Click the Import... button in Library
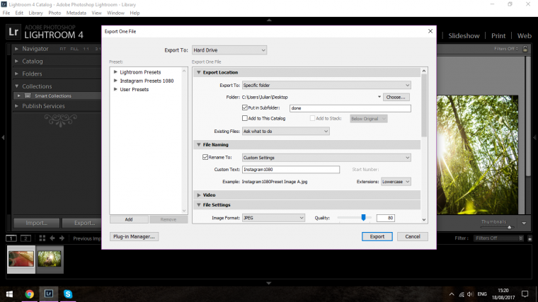Viewport: 538px width, 302px height. (37, 223)
